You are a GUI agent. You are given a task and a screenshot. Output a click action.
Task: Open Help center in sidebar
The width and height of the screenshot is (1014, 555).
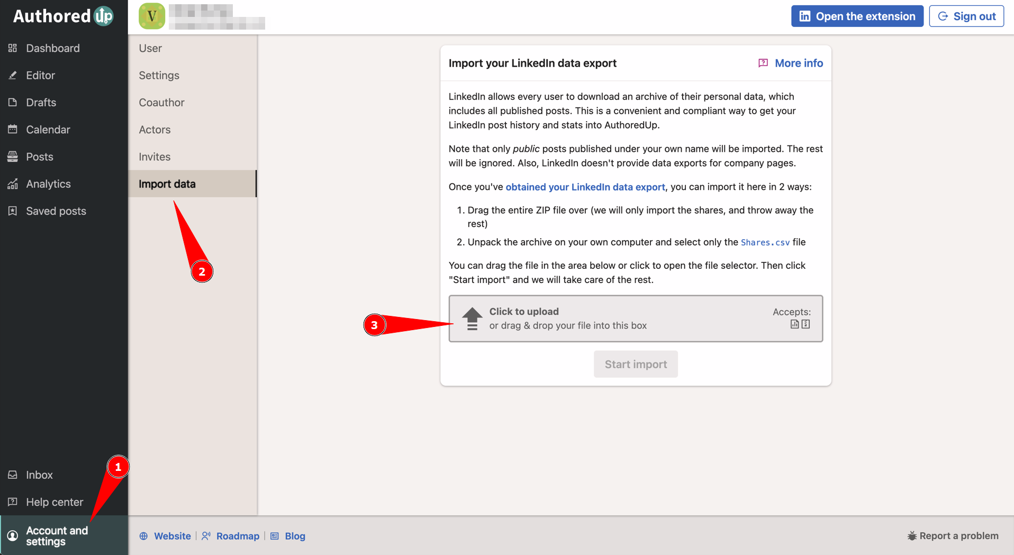tap(54, 502)
